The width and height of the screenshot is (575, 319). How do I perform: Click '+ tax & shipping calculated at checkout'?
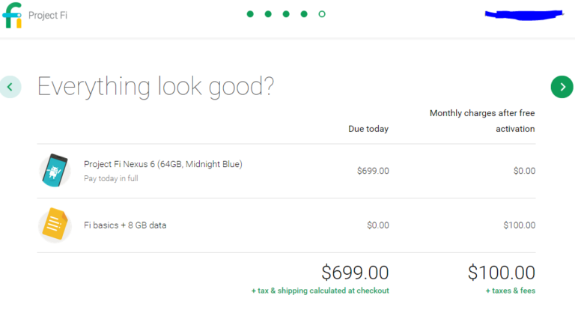tap(320, 291)
